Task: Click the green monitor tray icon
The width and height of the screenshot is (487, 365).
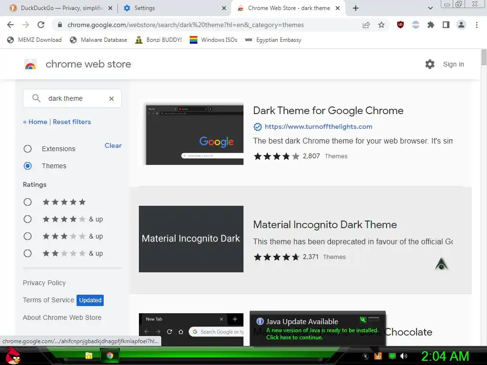Action: (392, 356)
